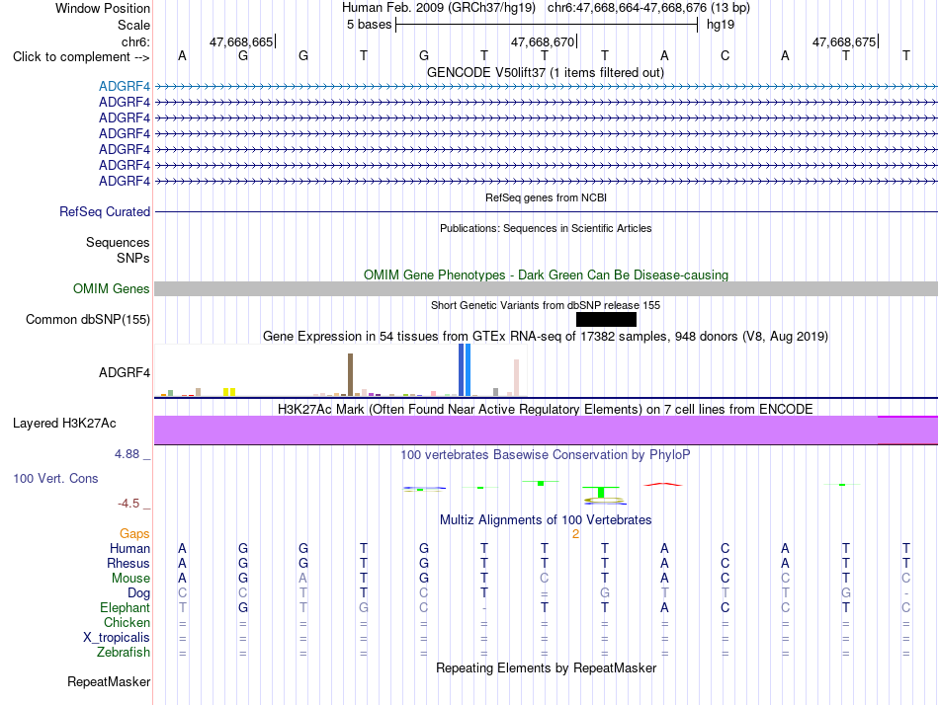Open the Layered H3K27Ac track label
Viewport: 939px width, 705px height.
64,424
